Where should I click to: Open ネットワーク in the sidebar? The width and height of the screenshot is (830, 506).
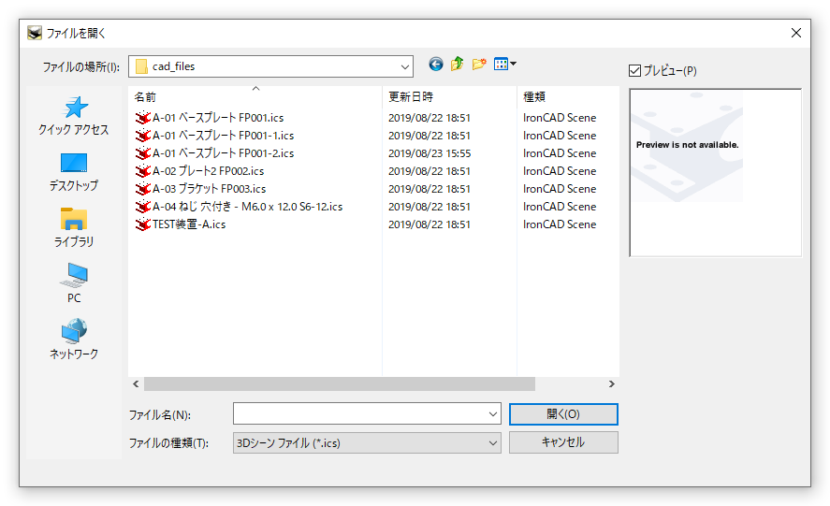click(x=74, y=340)
